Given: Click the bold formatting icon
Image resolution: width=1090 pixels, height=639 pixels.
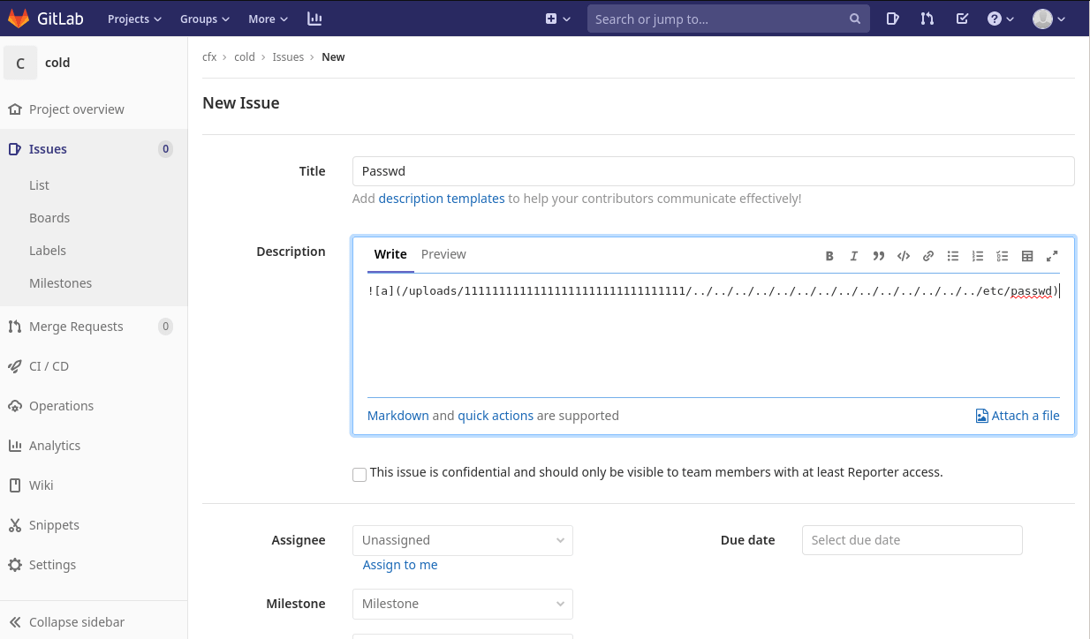Looking at the screenshot, I should point(829,256).
